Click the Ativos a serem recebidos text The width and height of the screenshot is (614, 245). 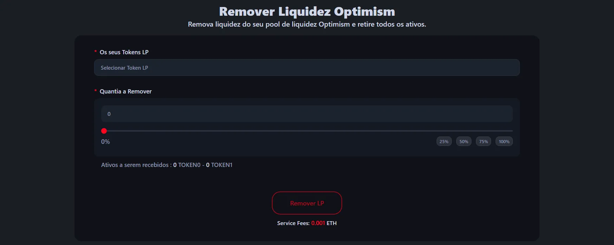click(x=136, y=165)
